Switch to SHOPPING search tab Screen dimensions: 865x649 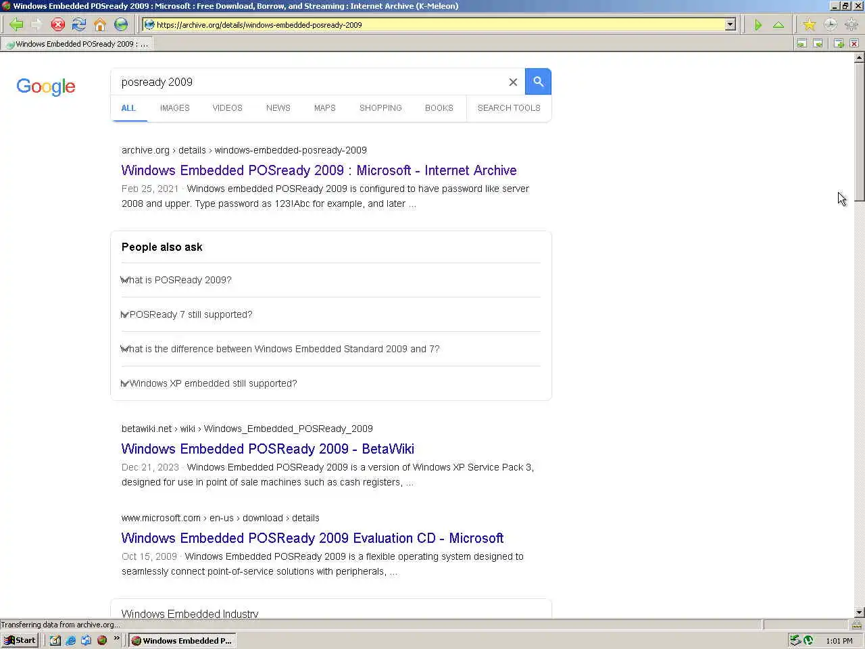[380, 108]
